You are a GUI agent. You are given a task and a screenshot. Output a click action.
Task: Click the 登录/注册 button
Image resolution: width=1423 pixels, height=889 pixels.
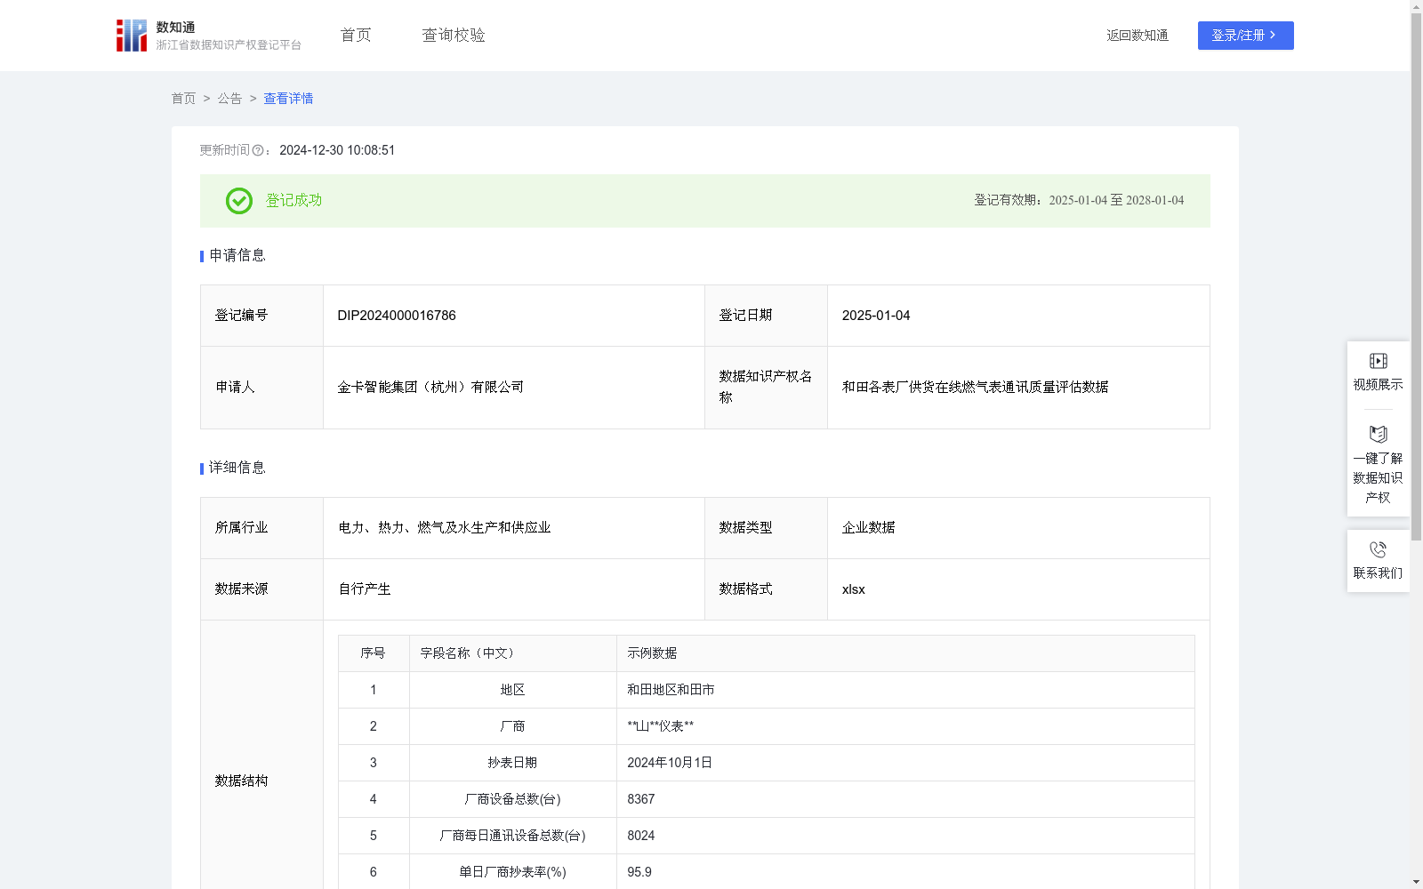click(1245, 36)
